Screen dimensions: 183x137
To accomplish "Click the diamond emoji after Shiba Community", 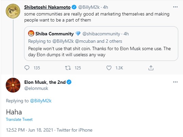I will 78,34.
